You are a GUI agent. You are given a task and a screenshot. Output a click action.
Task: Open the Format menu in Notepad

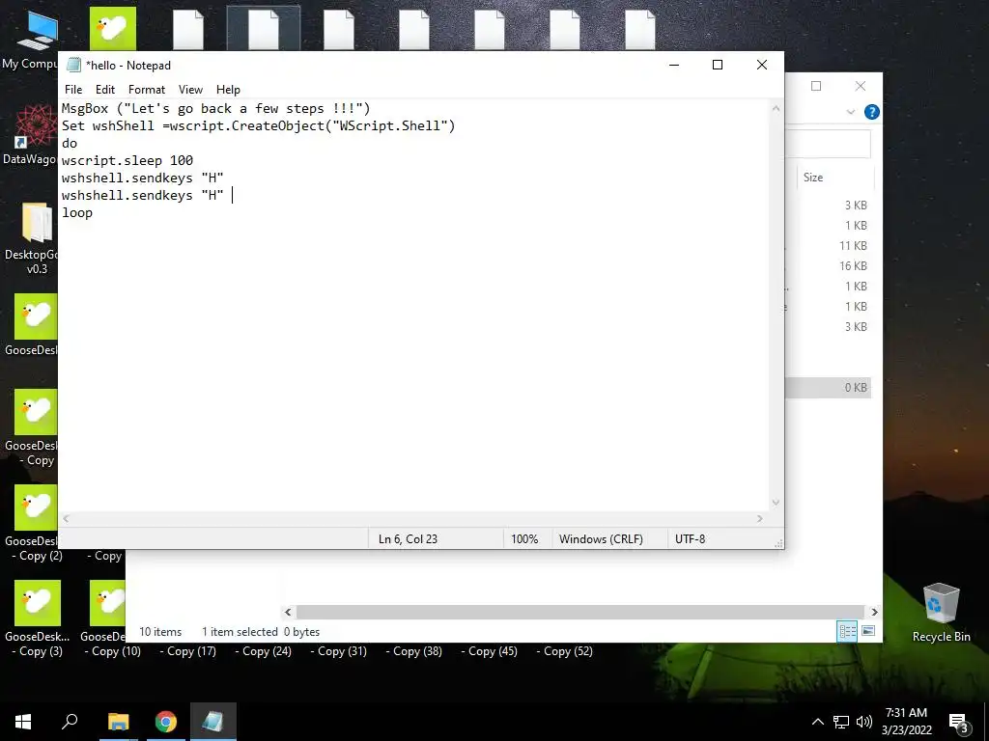point(147,90)
